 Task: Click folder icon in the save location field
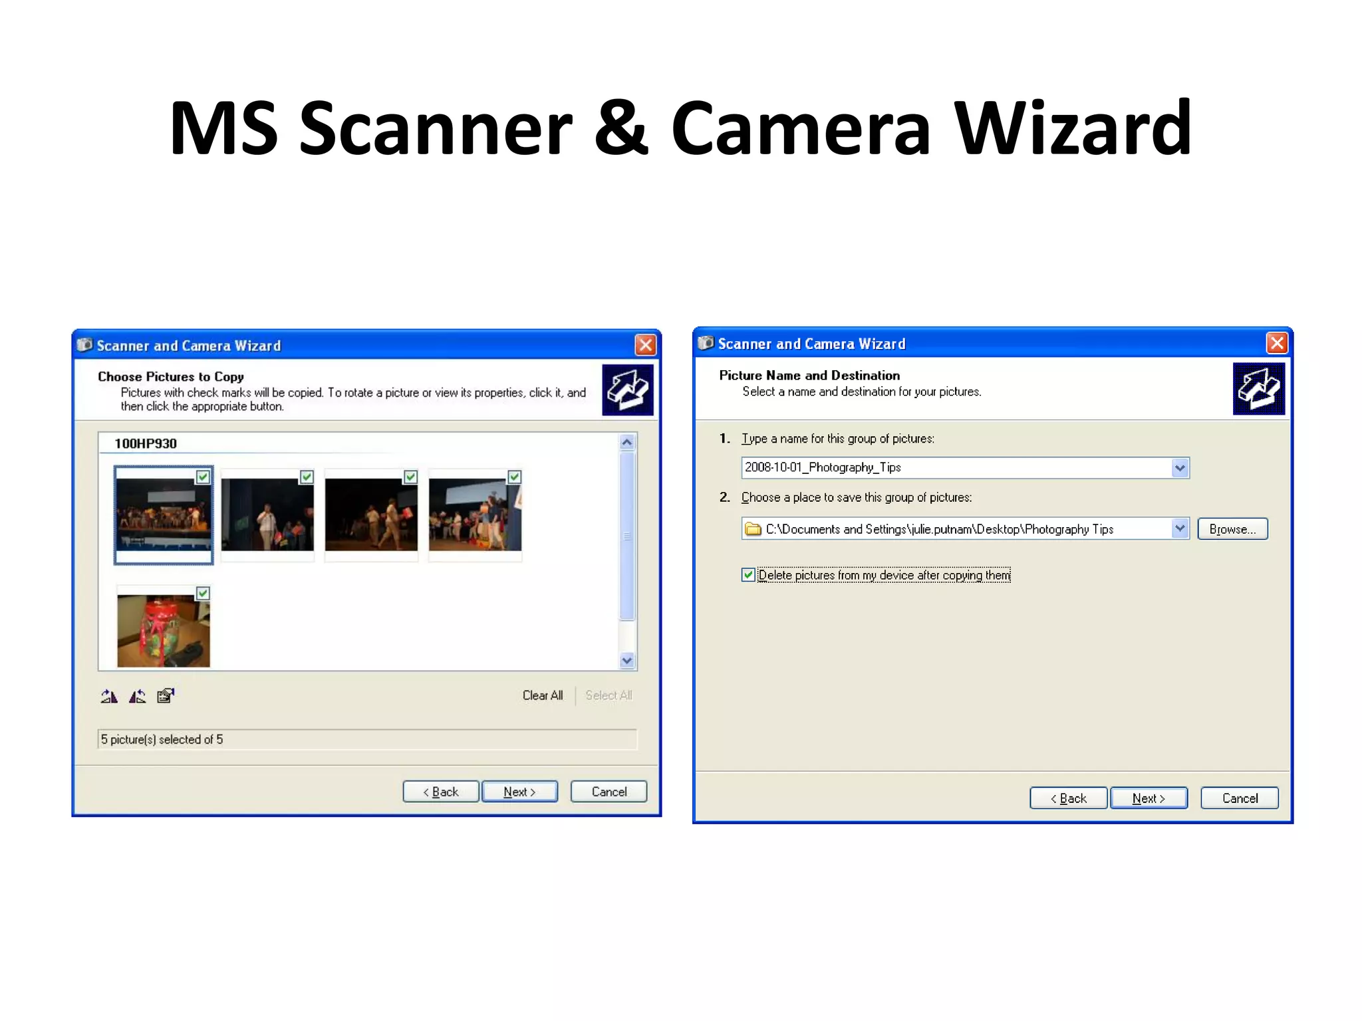tap(753, 529)
